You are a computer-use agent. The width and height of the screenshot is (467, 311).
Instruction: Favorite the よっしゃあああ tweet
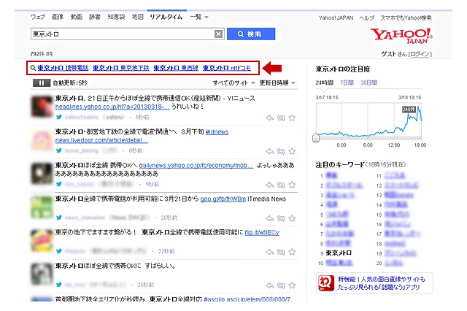point(292,185)
